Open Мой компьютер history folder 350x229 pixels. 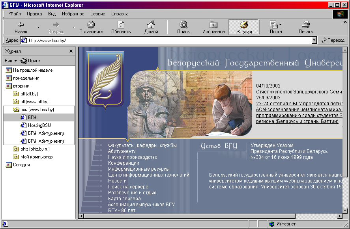[33, 157]
